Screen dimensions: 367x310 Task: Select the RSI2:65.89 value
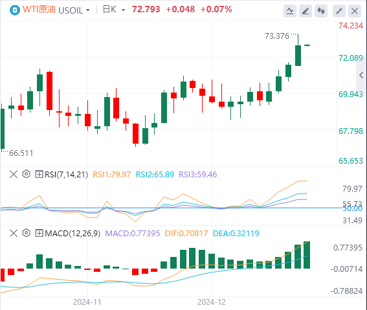coord(155,175)
